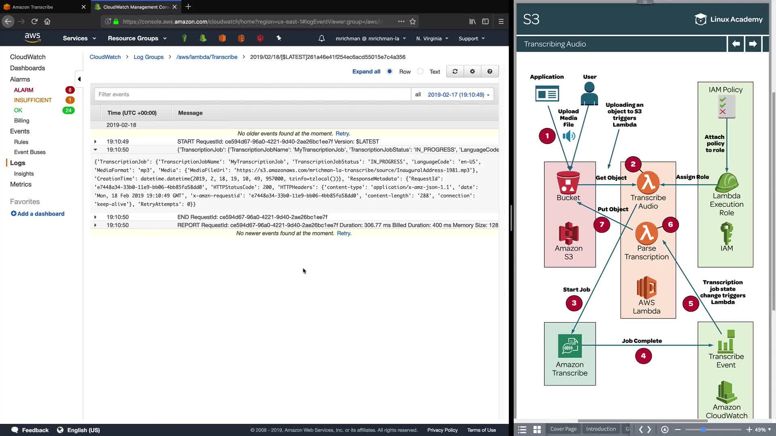Screen dimensions: 776x436
Task: Click the help question mark icon
Action: (490, 71)
